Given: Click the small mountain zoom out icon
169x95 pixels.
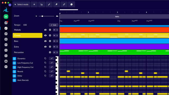Looking at the screenshot, I should click(x=36, y=16).
